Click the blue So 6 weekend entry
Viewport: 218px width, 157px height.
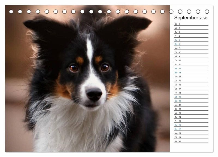191,44
